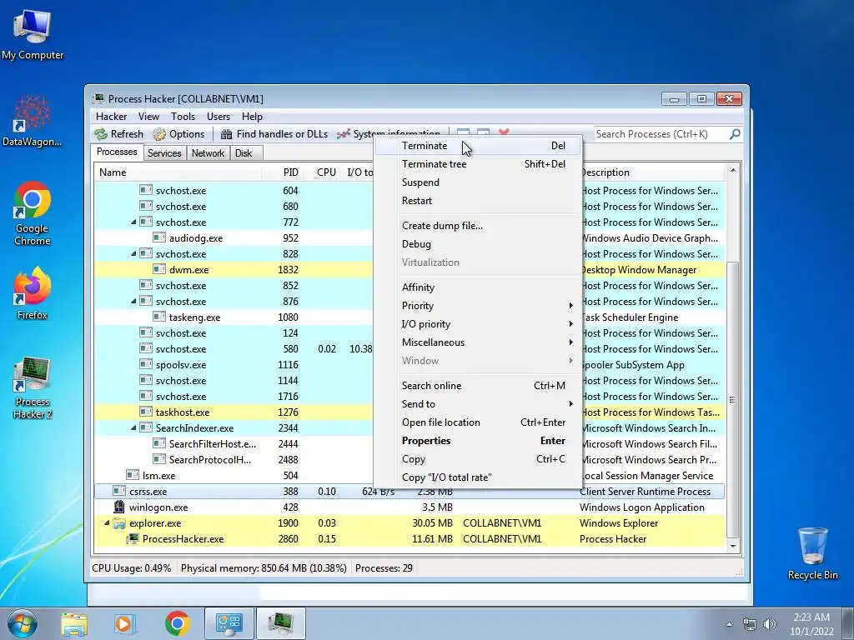
Task: Show hidden tray icons arrow
Action: tap(729, 624)
